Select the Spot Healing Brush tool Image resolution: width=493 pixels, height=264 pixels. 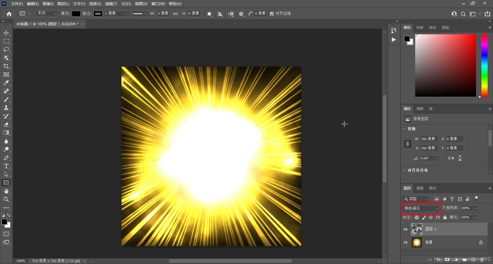(6, 91)
